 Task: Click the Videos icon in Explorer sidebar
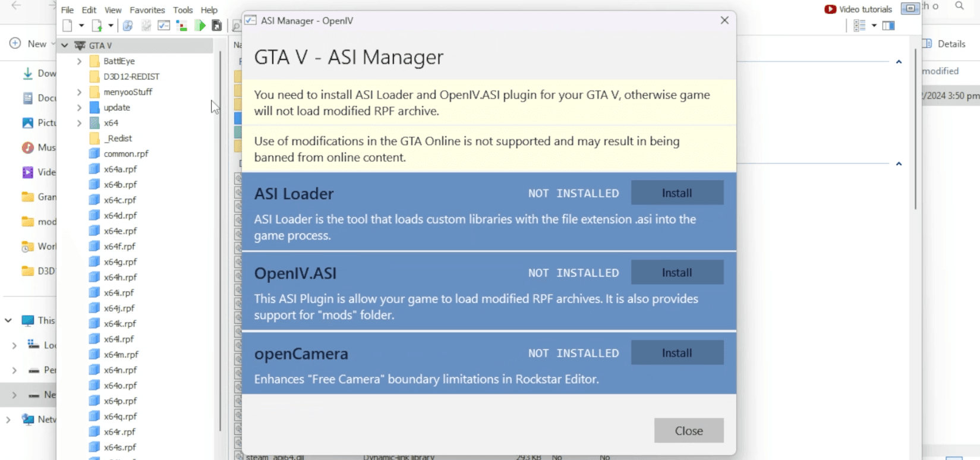point(27,172)
